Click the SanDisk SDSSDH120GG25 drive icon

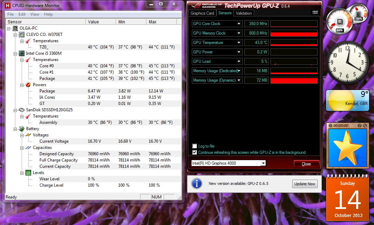coord(22,110)
